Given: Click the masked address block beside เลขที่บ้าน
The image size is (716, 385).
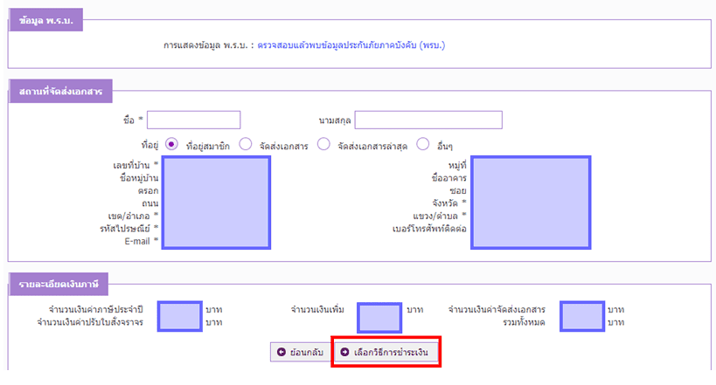Looking at the screenshot, I should (215, 203).
